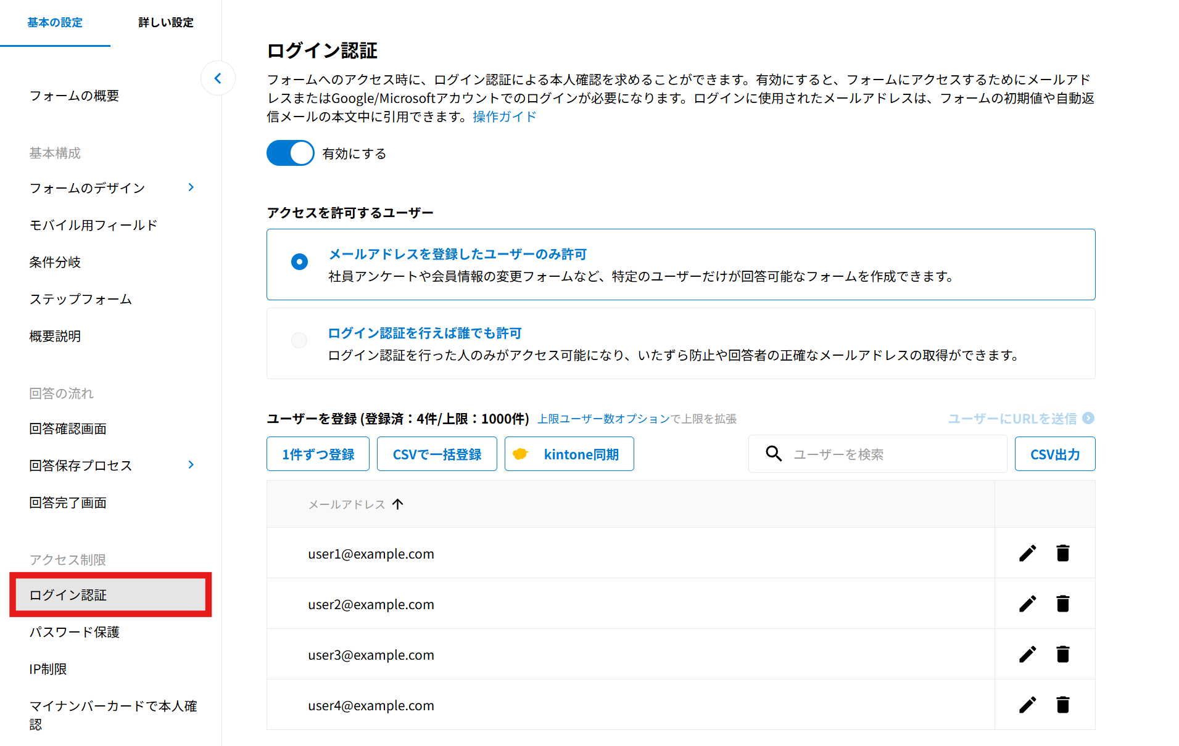This screenshot has width=1179, height=746.
Task: Click the edit pencil for user1@example.com
Action: [1027, 553]
